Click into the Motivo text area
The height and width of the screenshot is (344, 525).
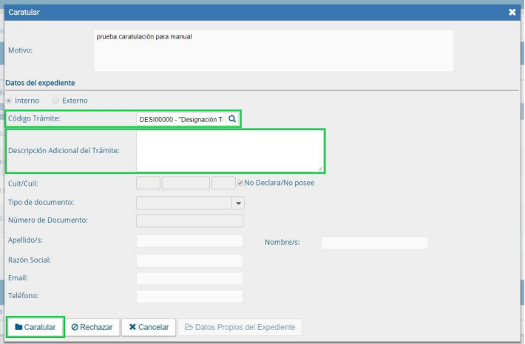pyautogui.click(x=273, y=50)
